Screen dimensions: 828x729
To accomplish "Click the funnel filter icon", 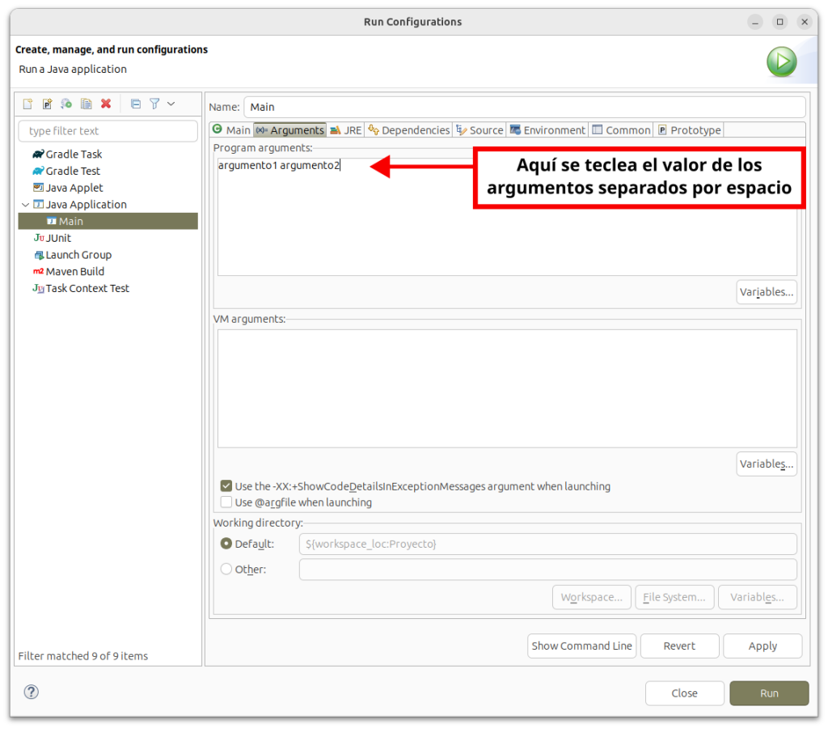I will pyautogui.click(x=154, y=104).
